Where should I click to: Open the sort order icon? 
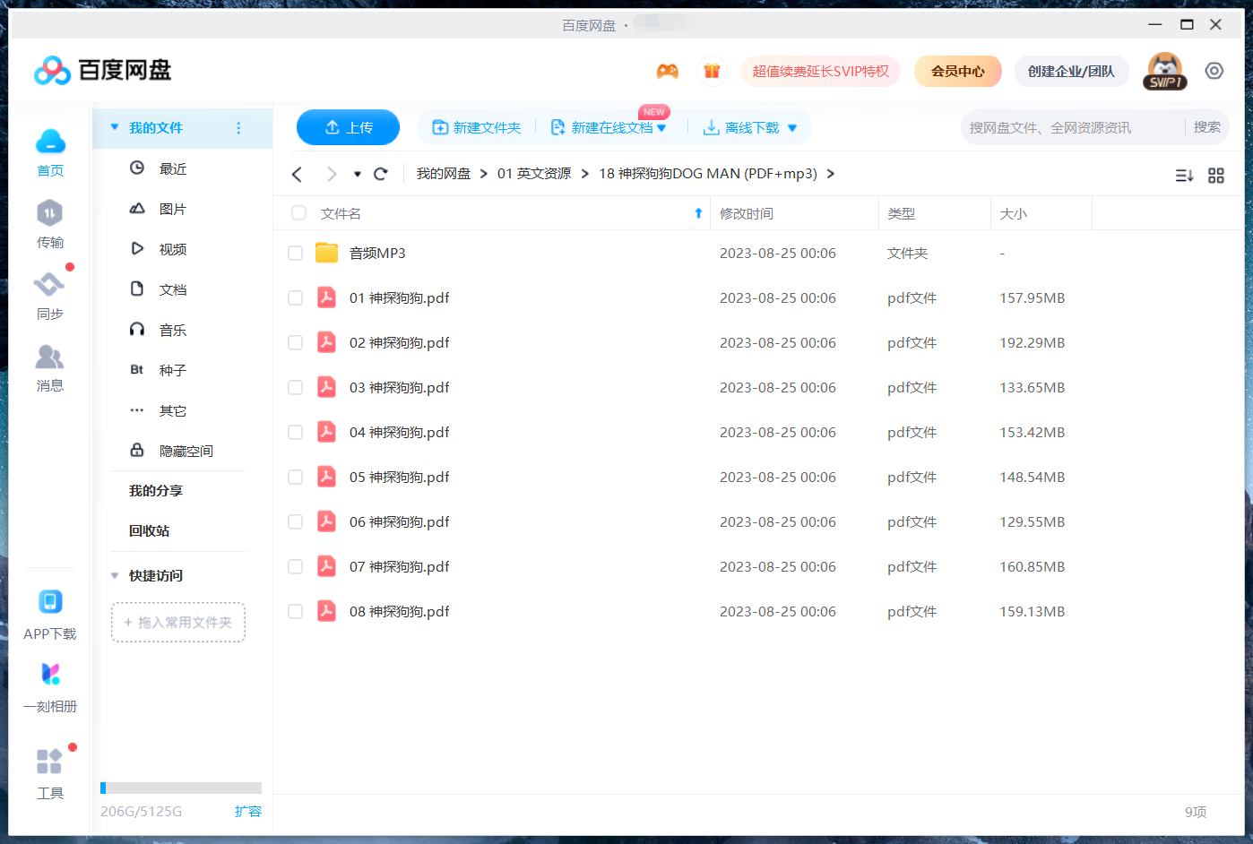click(x=1184, y=176)
